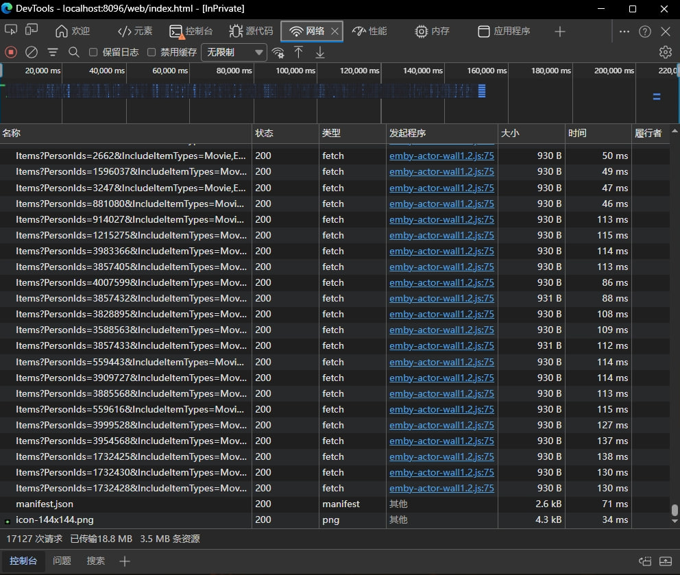
Task: Click the request list vertical scrollbar thumb
Action: click(x=675, y=510)
